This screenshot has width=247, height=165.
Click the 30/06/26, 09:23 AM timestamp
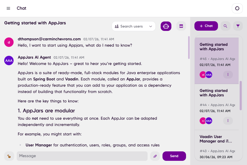216,157
